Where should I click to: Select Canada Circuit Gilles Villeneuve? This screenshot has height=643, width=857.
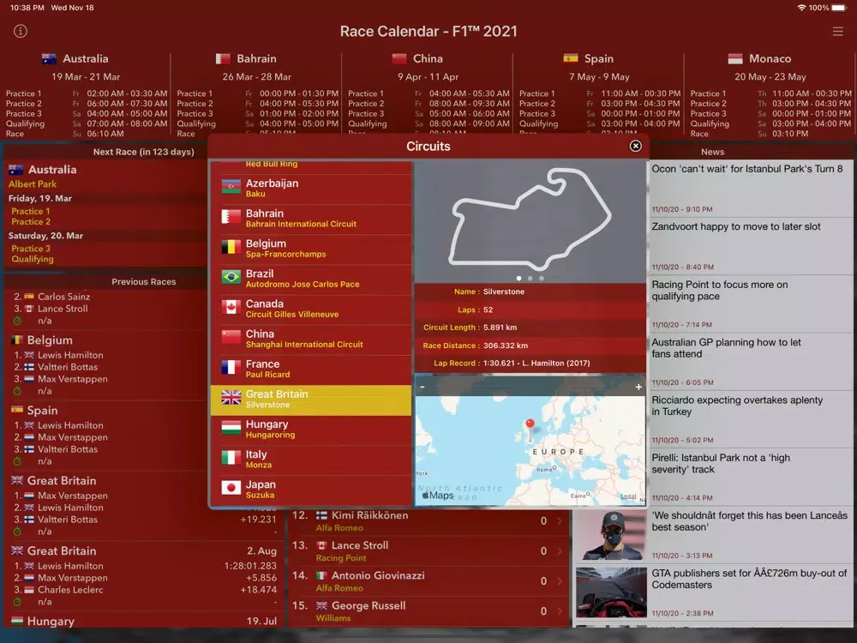(x=311, y=309)
